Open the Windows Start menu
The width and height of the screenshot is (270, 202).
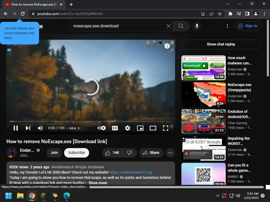pyautogui.click(x=8, y=196)
